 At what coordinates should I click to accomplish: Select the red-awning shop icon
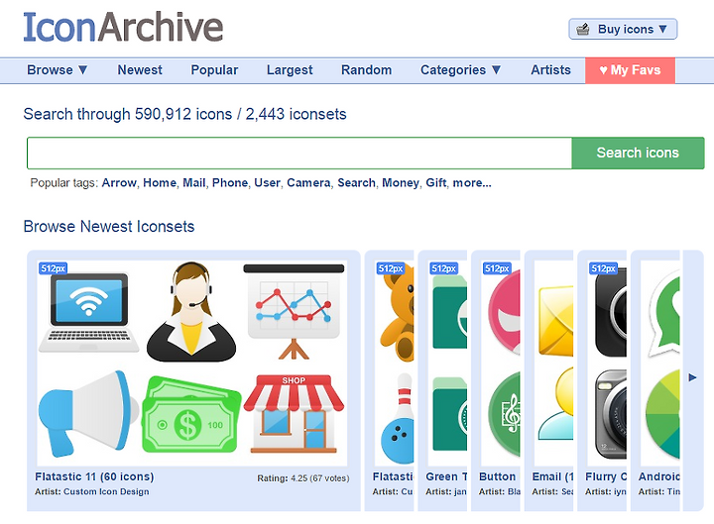click(x=294, y=414)
